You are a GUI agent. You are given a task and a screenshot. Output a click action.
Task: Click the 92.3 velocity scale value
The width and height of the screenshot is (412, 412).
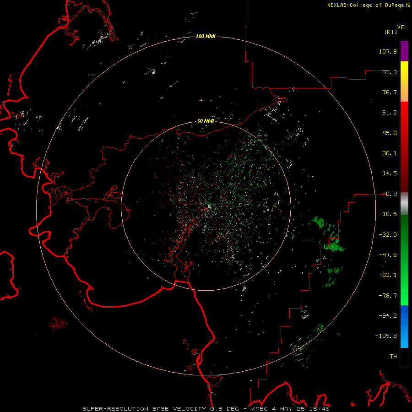point(390,72)
